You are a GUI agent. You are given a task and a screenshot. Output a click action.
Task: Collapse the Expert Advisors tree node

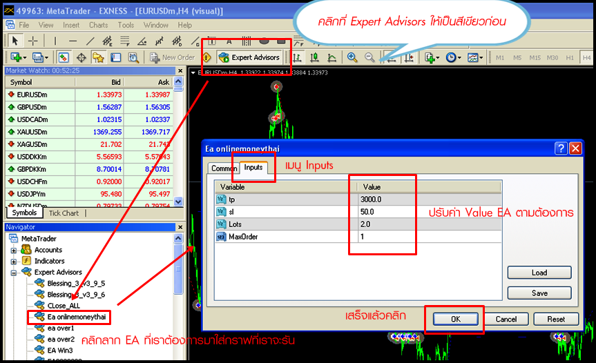click(14, 273)
